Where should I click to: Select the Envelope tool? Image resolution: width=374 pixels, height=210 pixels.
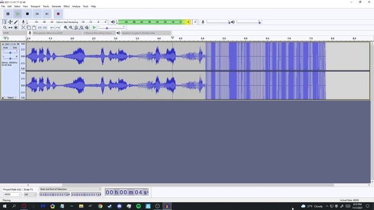pos(11,22)
